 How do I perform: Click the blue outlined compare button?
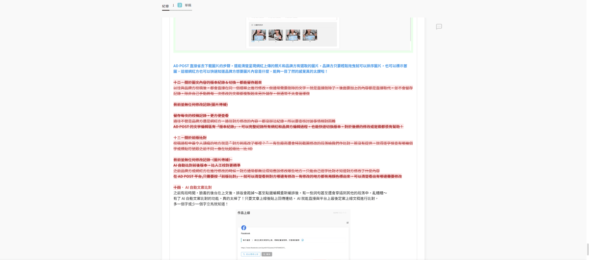coord(250,254)
